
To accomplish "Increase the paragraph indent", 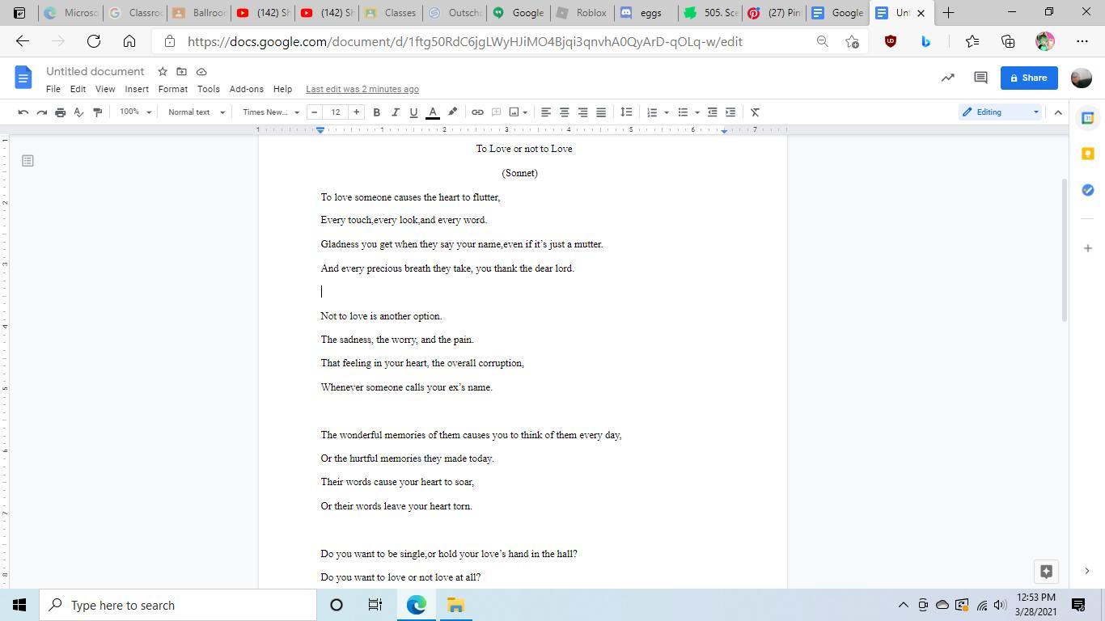I will point(730,112).
